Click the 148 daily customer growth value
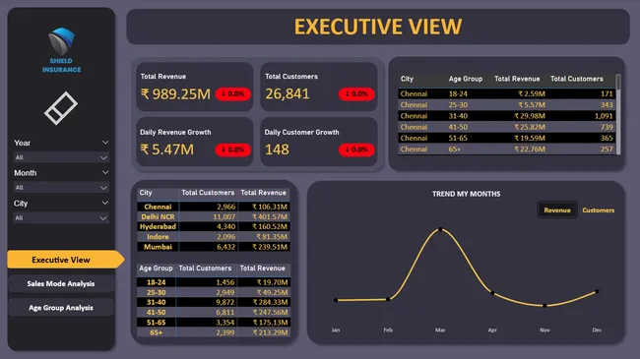The image size is (640, 359). [277, 150]
